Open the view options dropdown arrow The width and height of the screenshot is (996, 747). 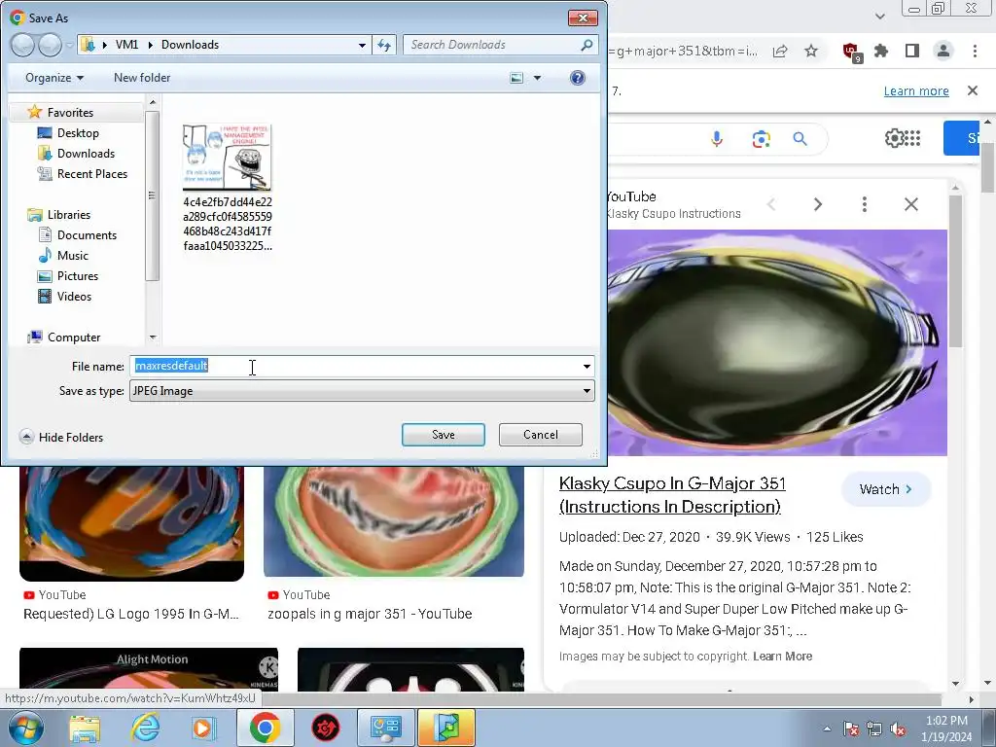coord(537,78)
